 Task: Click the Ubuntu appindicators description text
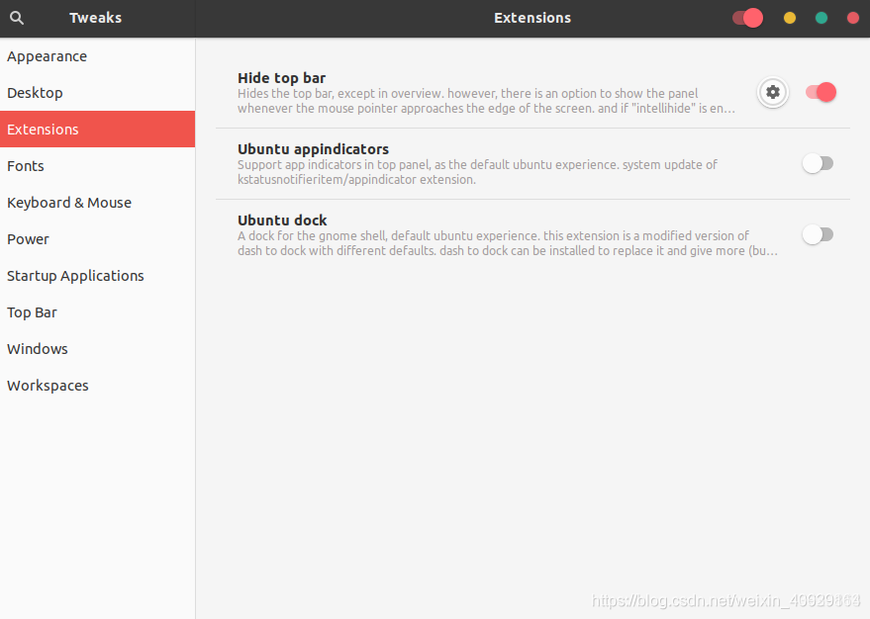click(477, 172)
